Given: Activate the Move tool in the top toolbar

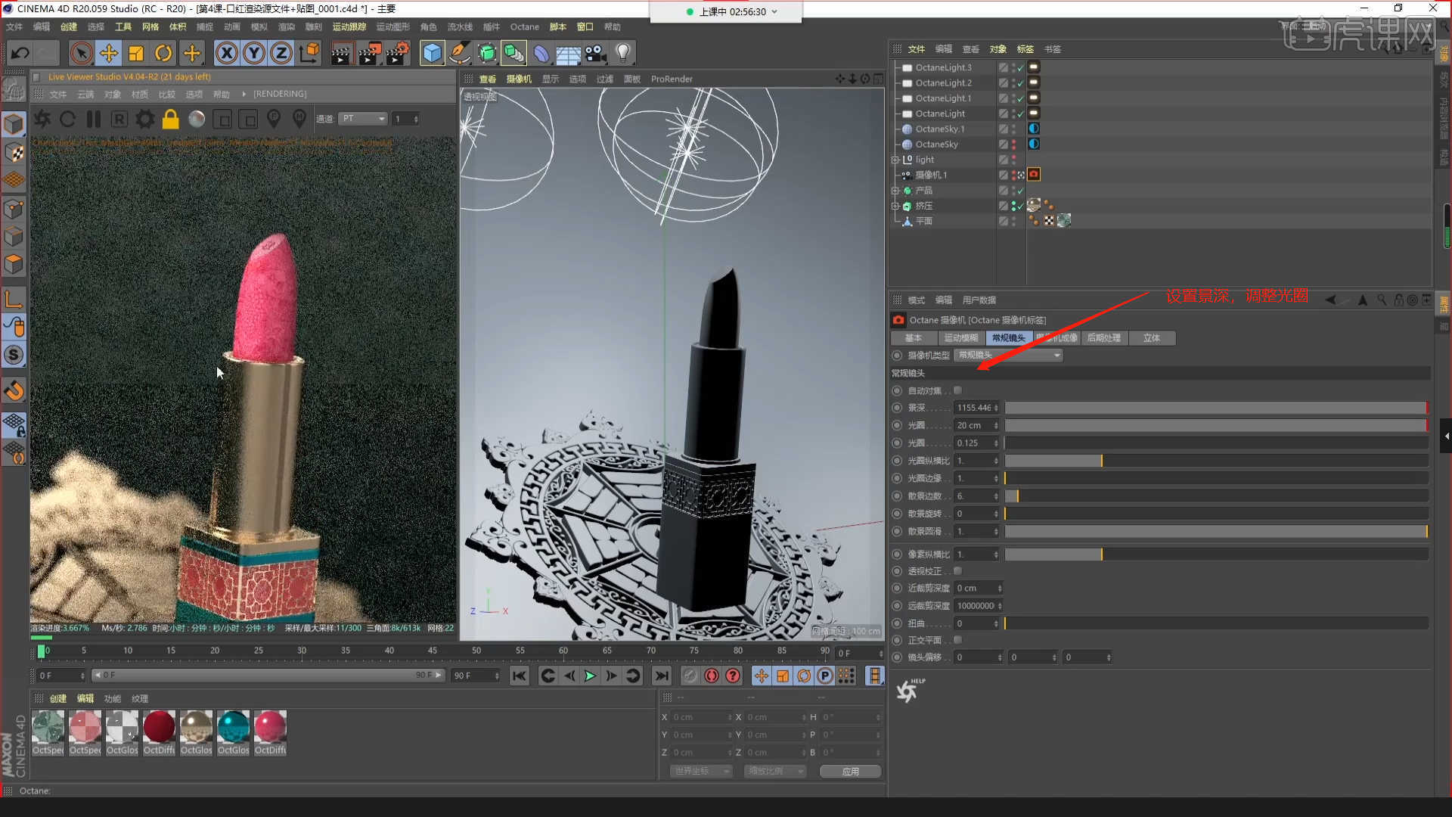Looking at the screenshot, I should click(x=109, y=53).
